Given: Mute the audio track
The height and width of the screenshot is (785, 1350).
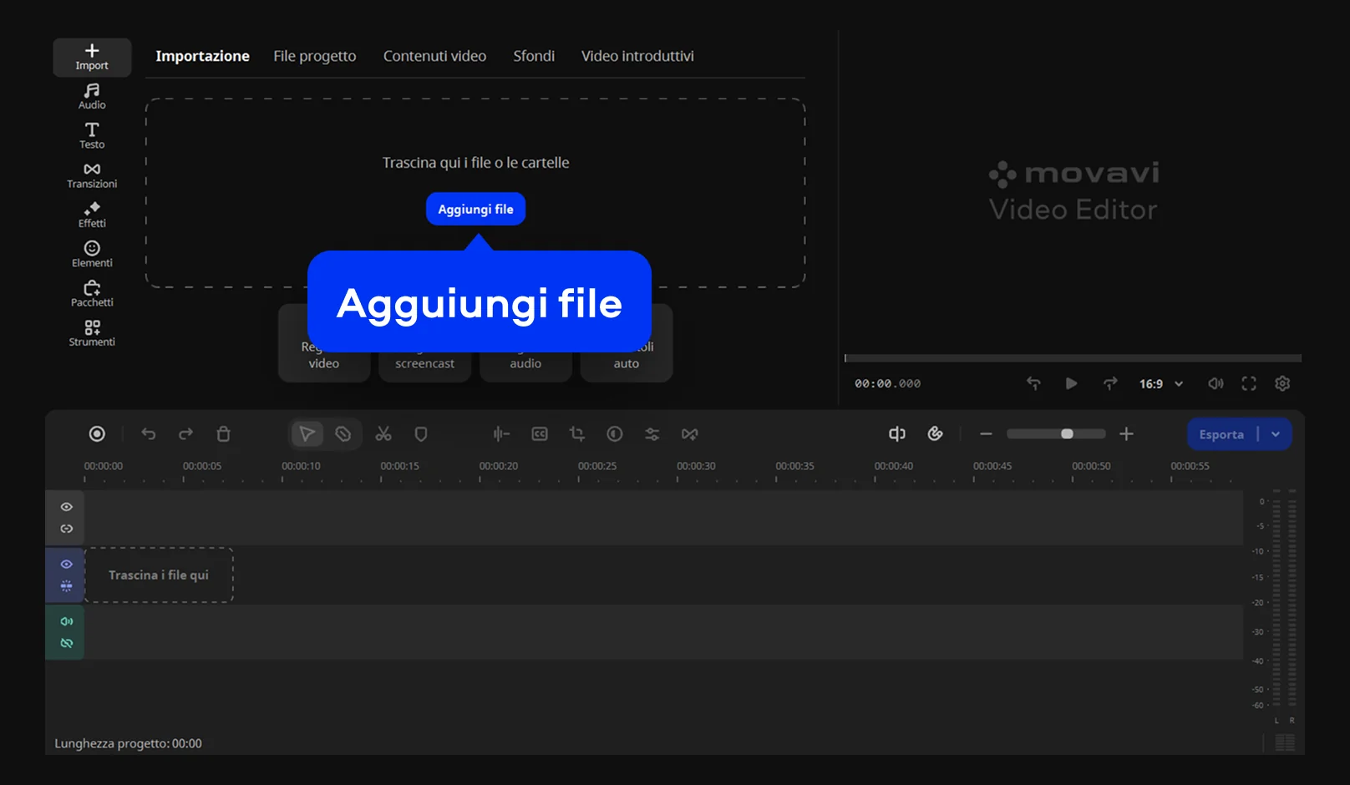Looking at the screenshot, I should pyautogui.click(x=67, y=621).
